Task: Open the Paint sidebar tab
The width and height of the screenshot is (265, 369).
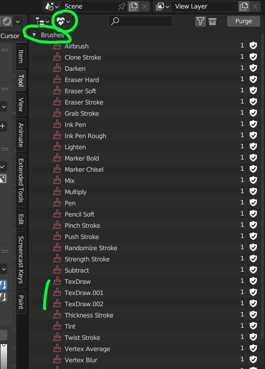Action: click(x=21, y=302)
